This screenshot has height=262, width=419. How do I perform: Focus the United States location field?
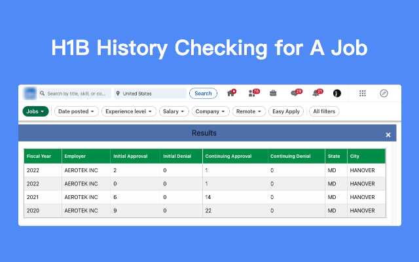pos(150,93)
